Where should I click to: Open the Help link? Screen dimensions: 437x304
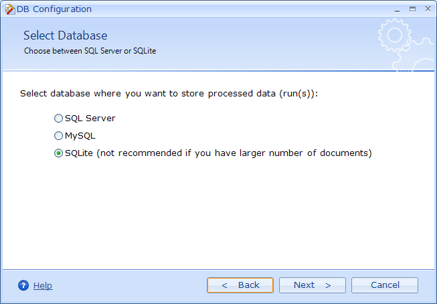click(x=43, y=286)
